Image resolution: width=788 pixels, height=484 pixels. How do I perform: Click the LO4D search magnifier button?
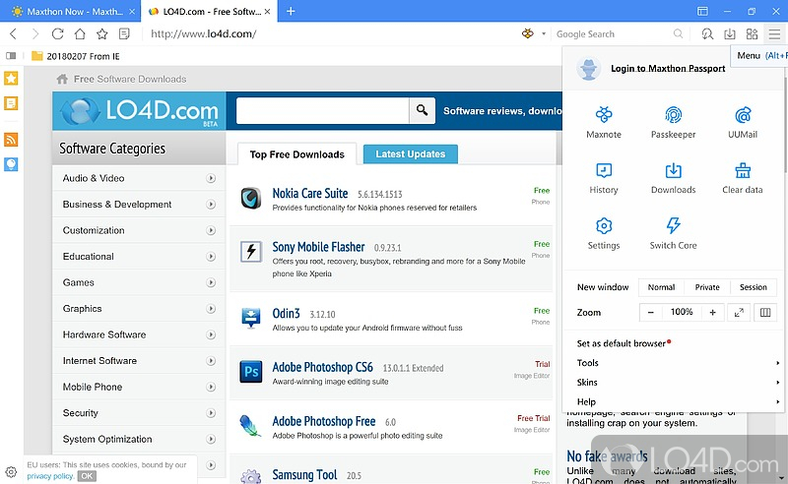click(x=423, y=110)
